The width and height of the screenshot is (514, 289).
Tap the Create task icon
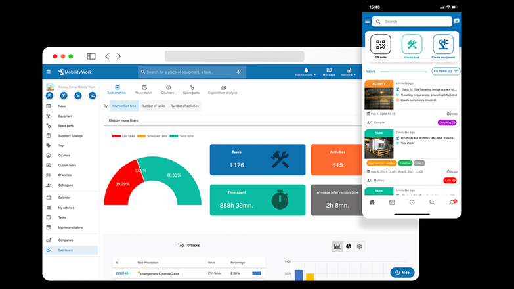coord(412,45)
